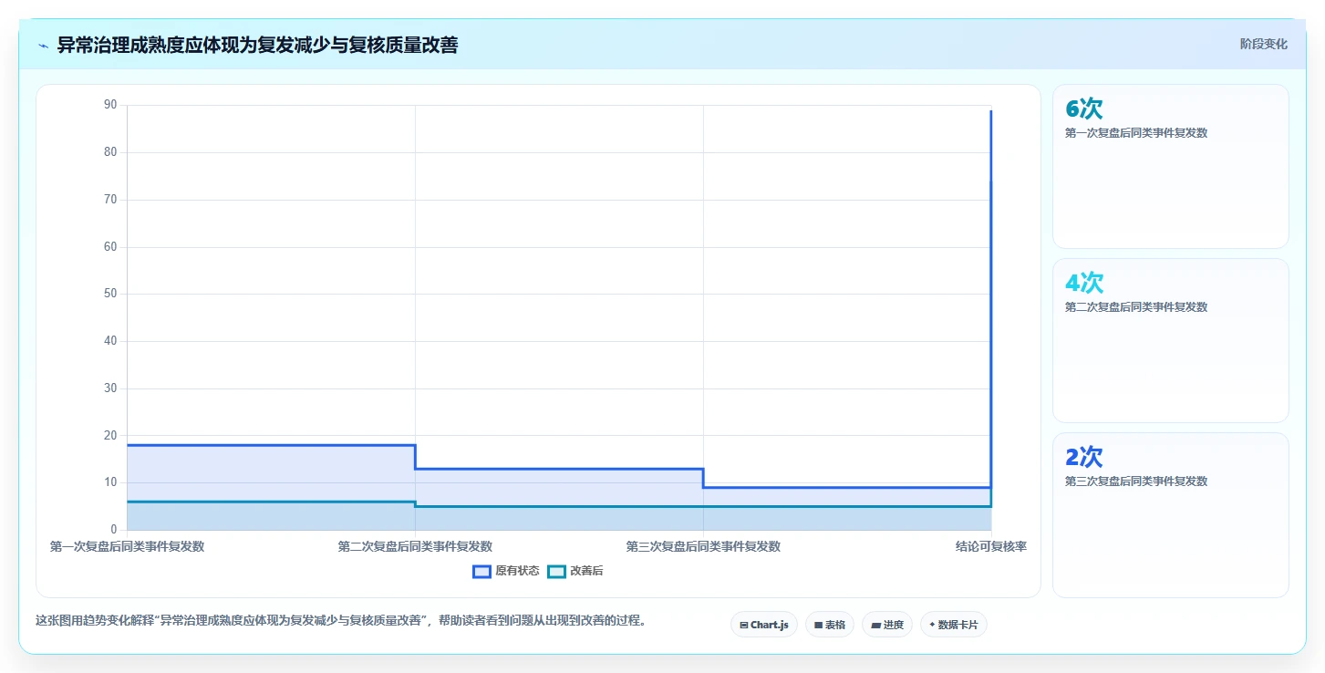Click the chart description sentence below chart

click(341, 621)
